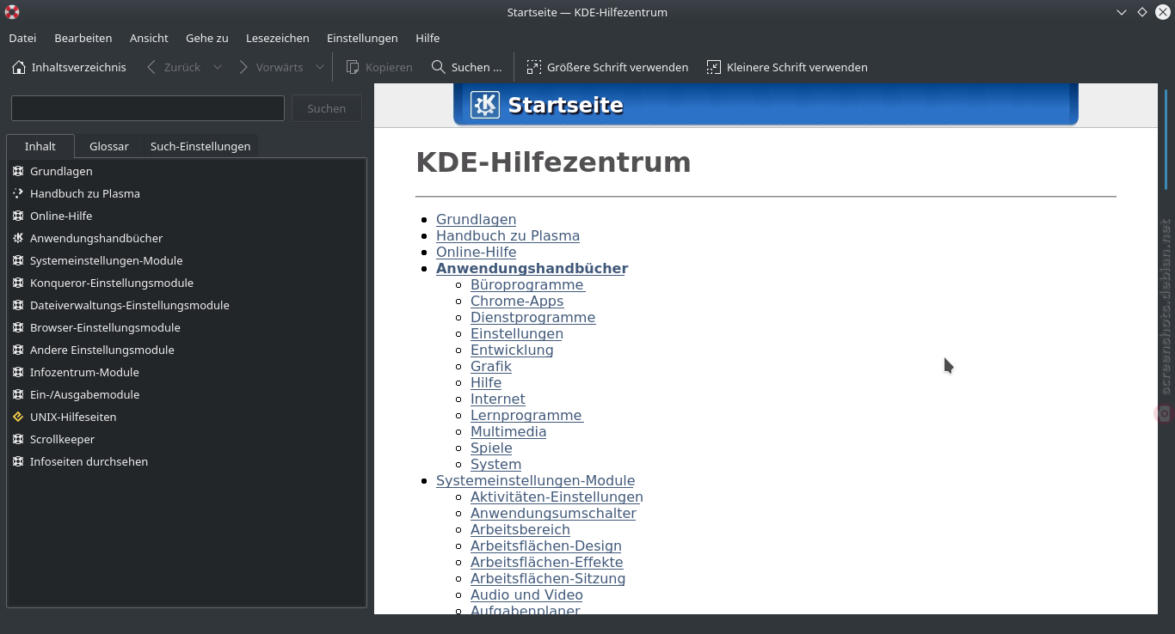1175x634 pixels.
Task: Open the Dienstprogramme link
Action: [x=532, y=317]
